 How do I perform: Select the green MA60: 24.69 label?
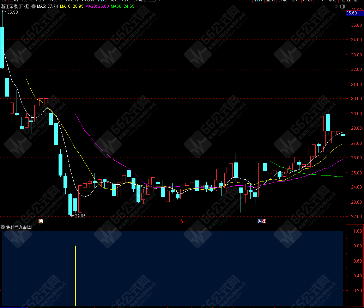tap(122, 6)
